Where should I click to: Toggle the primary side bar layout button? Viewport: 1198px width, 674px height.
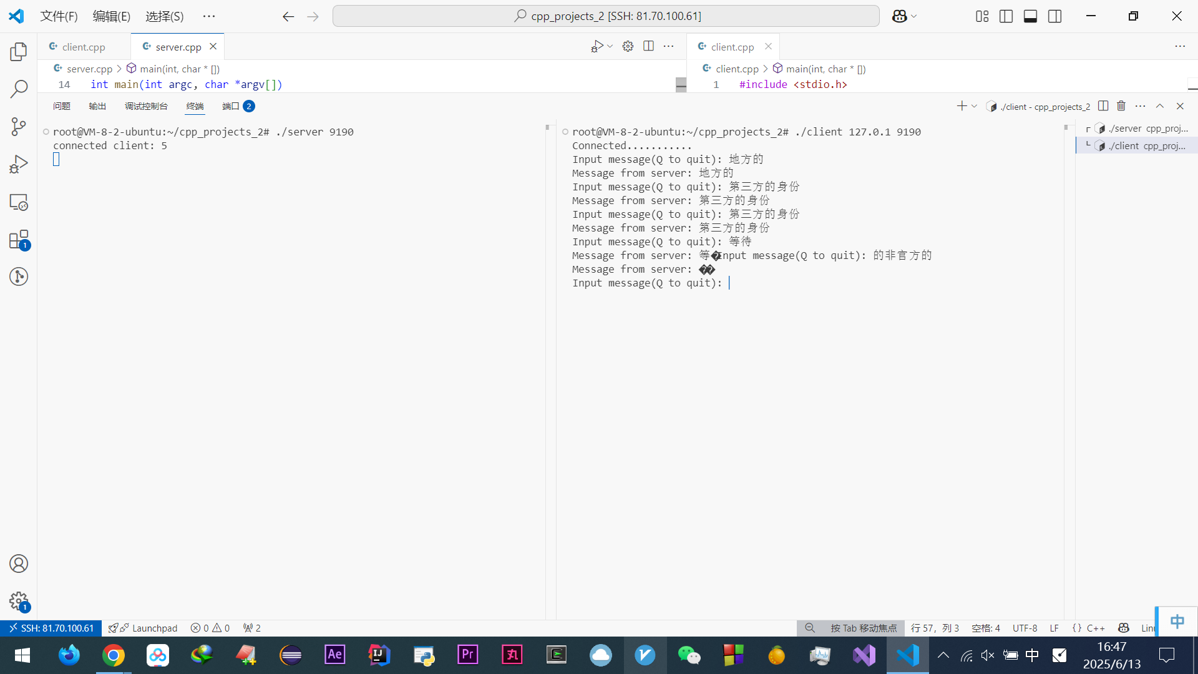pos(1006,16)
